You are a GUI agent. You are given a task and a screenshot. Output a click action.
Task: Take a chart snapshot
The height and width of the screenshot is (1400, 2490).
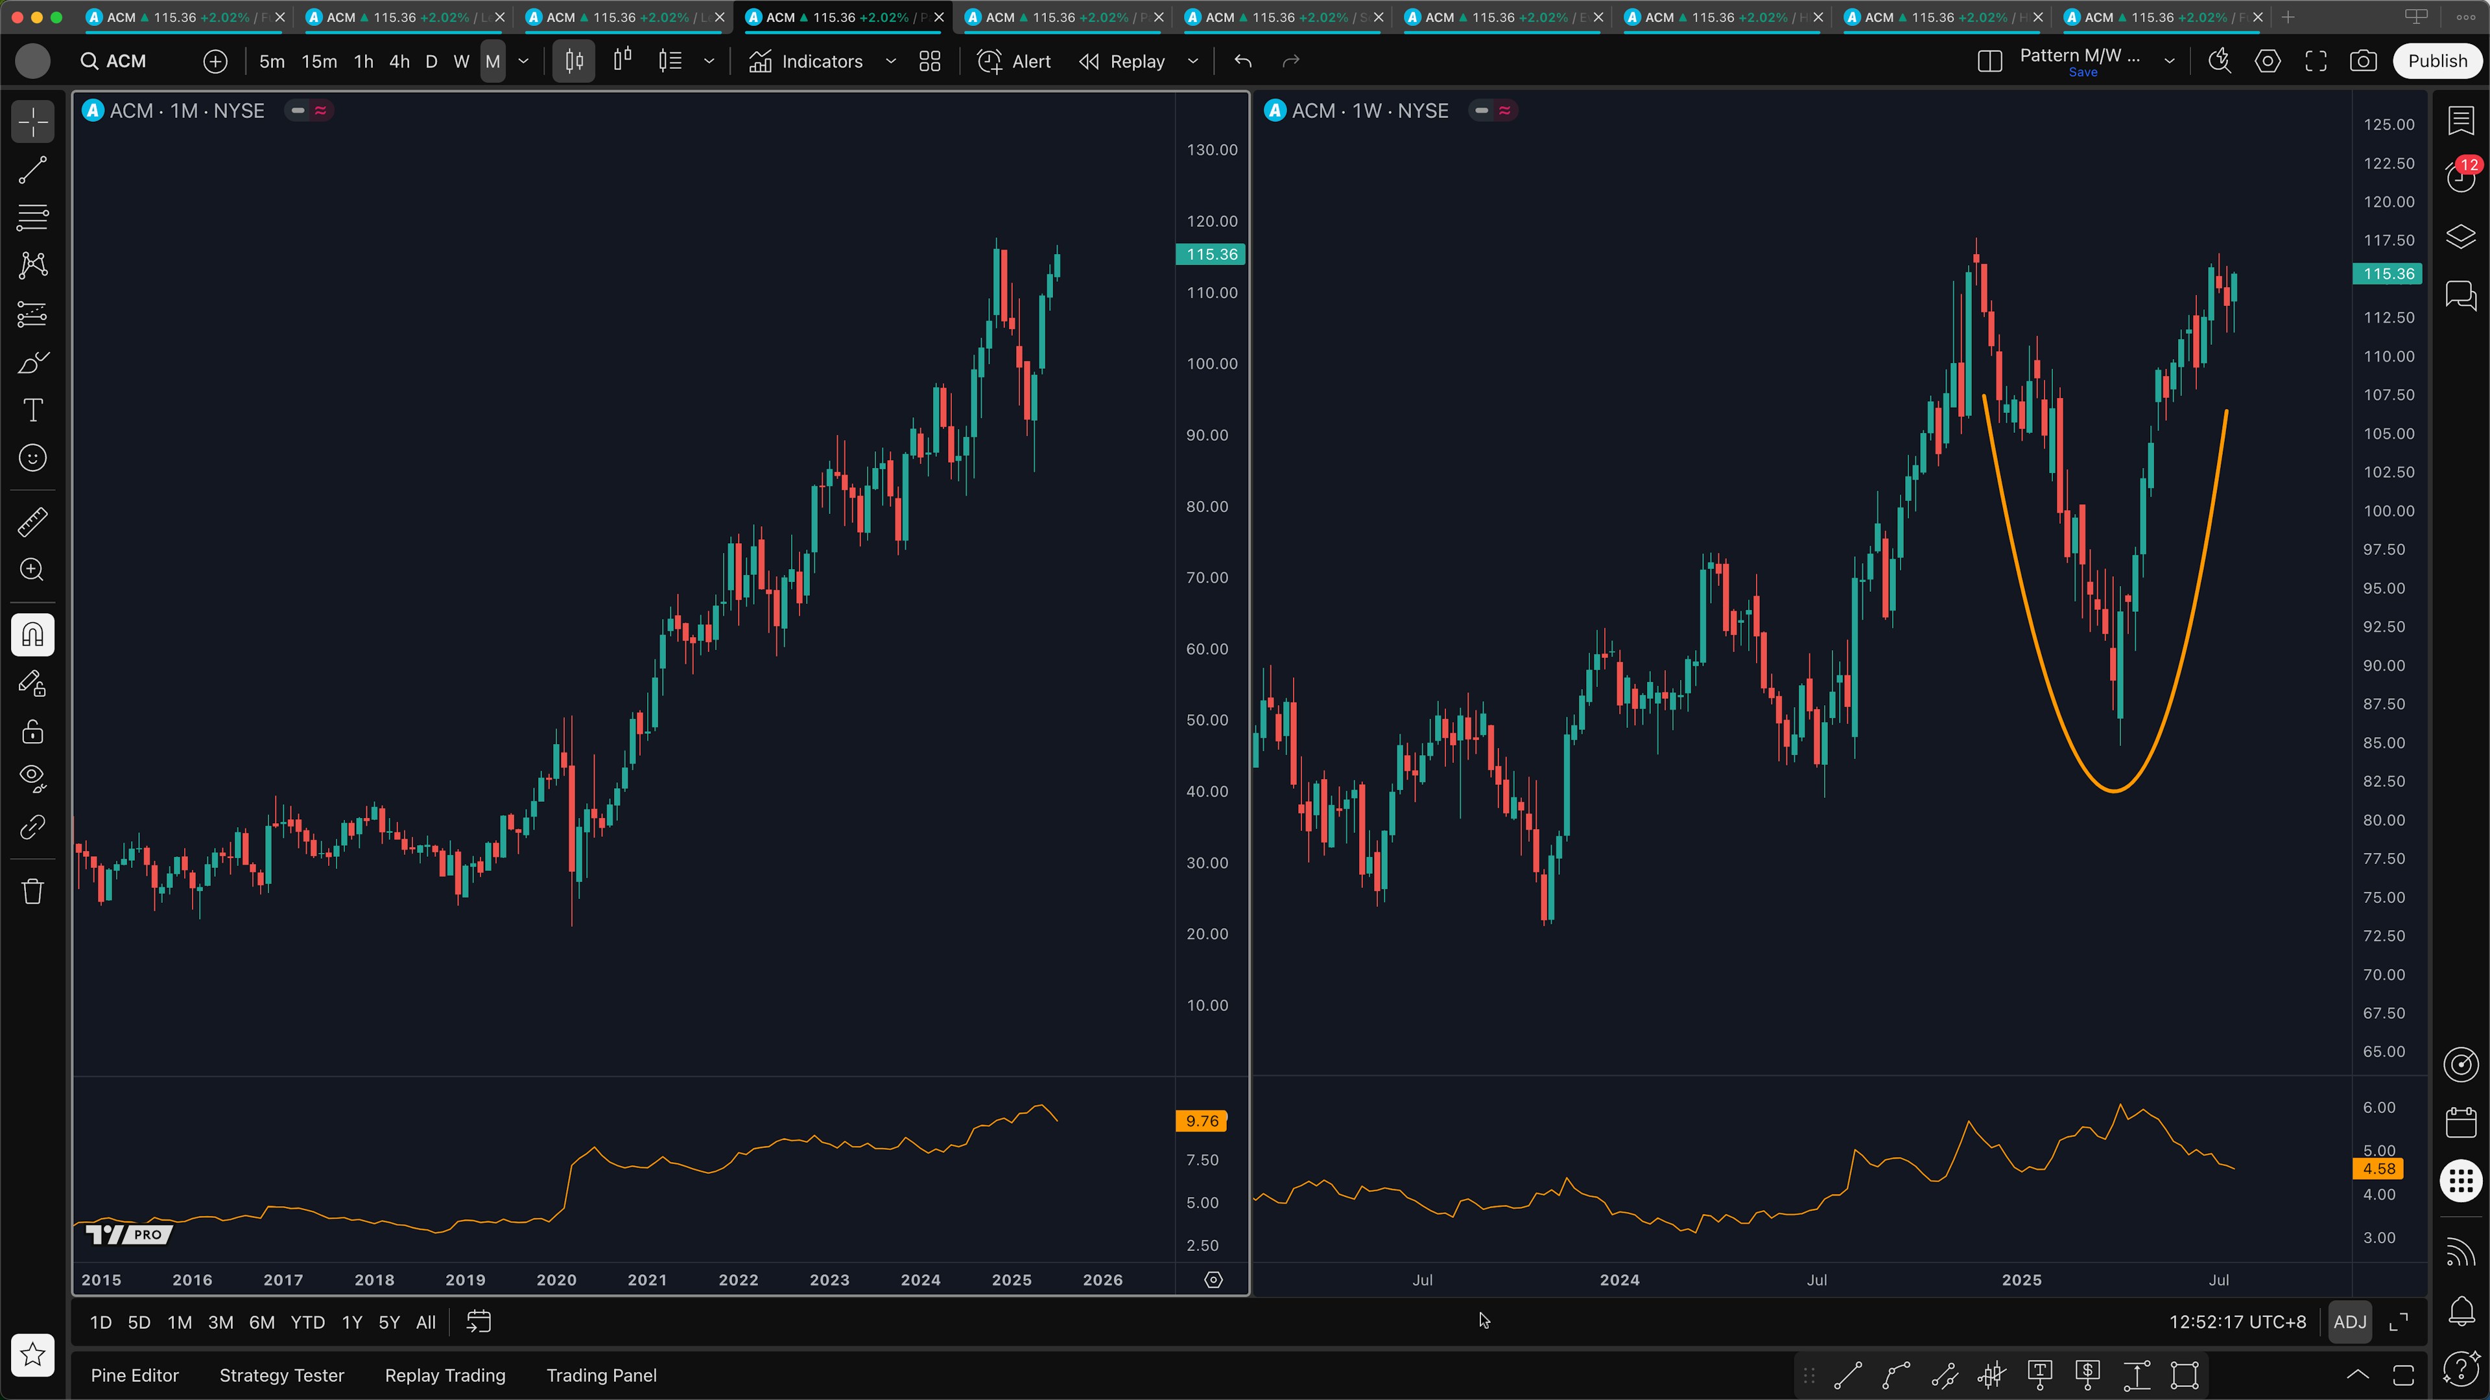tap(2364, 61)
